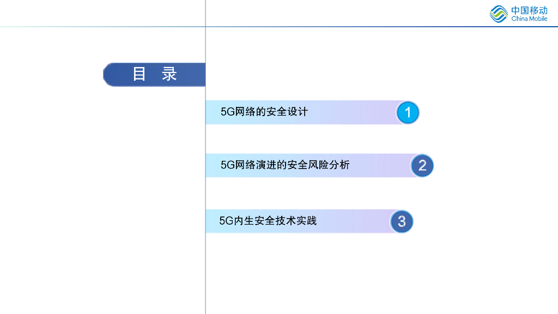Click the 录 character in the heading

(169, 75)
